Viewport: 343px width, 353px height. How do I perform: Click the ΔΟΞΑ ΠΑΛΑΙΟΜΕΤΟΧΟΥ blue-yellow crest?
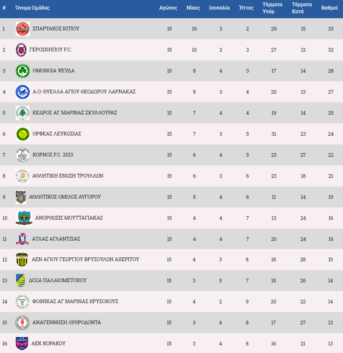pos(21,280)
